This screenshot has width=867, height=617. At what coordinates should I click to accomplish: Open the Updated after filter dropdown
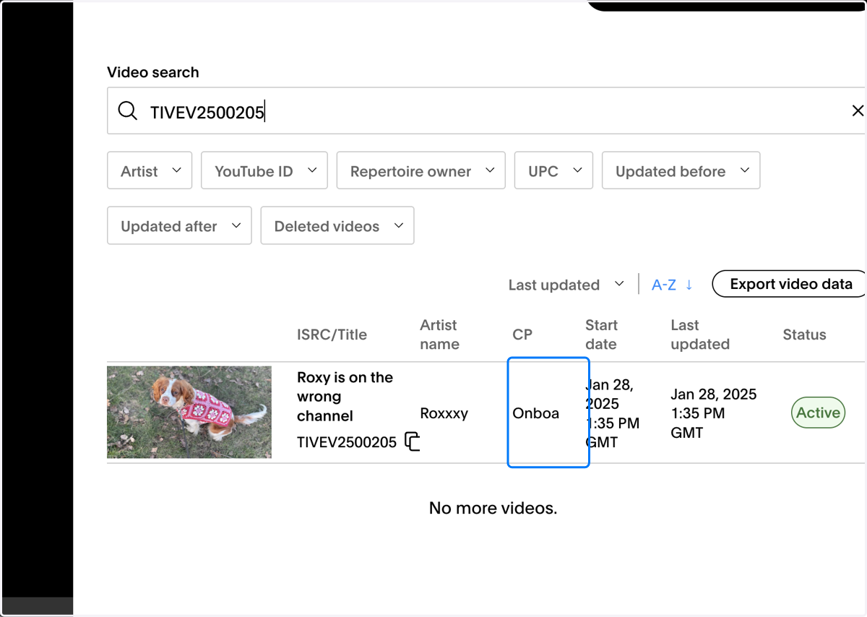pos(179,225)
